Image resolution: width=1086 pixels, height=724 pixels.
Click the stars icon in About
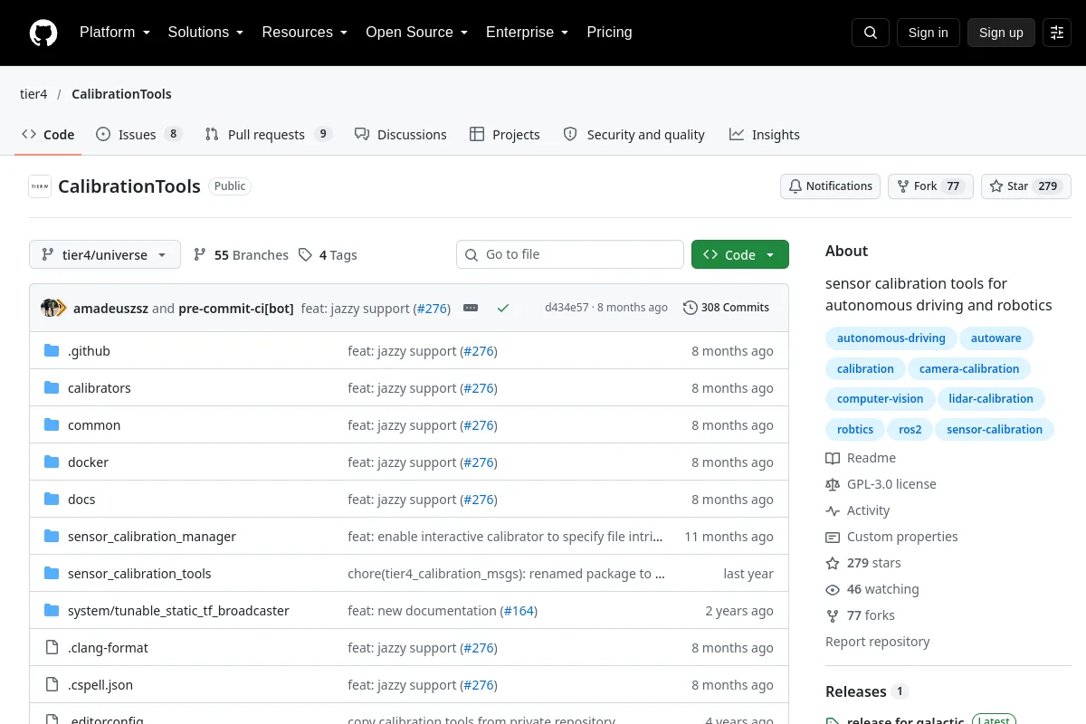click(x=833, y=563)
